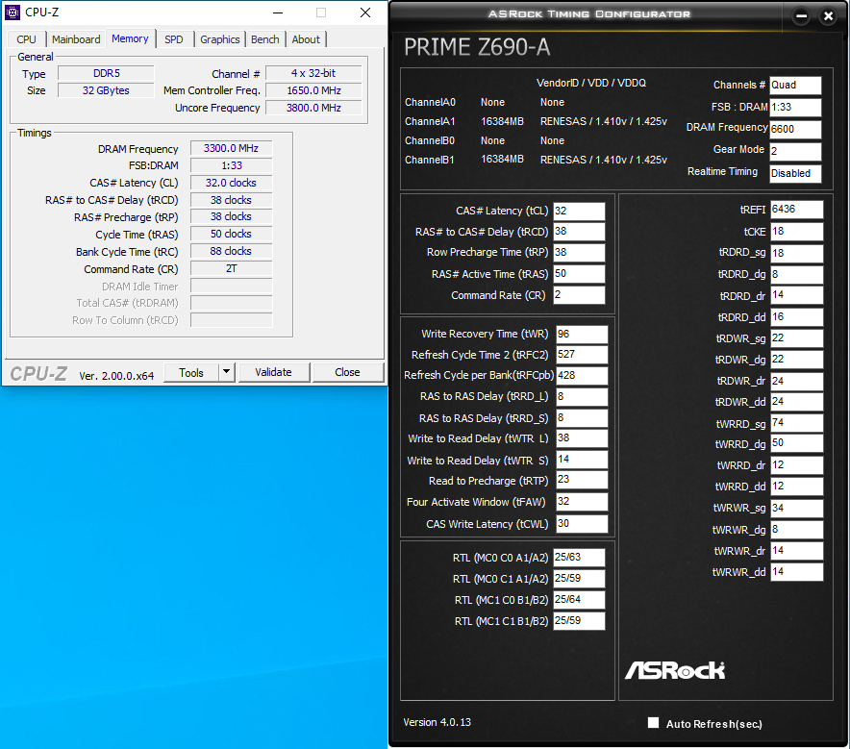Screen dimensions: 850x749
Task: Click the PRIME Z690-A heading
Action: (x=477, y=47)
